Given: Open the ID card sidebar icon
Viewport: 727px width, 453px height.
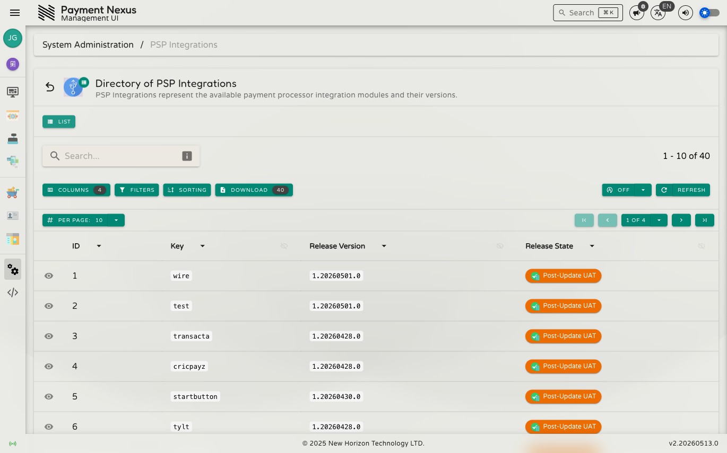Looking at the screenshot, I should coord(13,216).
